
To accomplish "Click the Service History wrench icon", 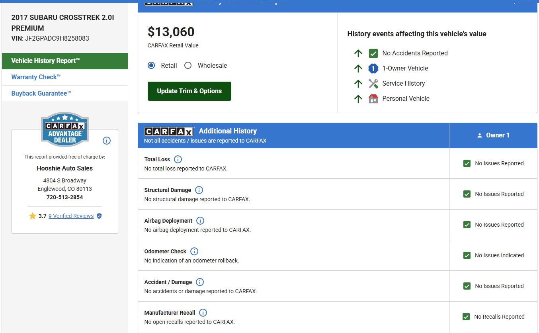I will (x=373, y=84).
